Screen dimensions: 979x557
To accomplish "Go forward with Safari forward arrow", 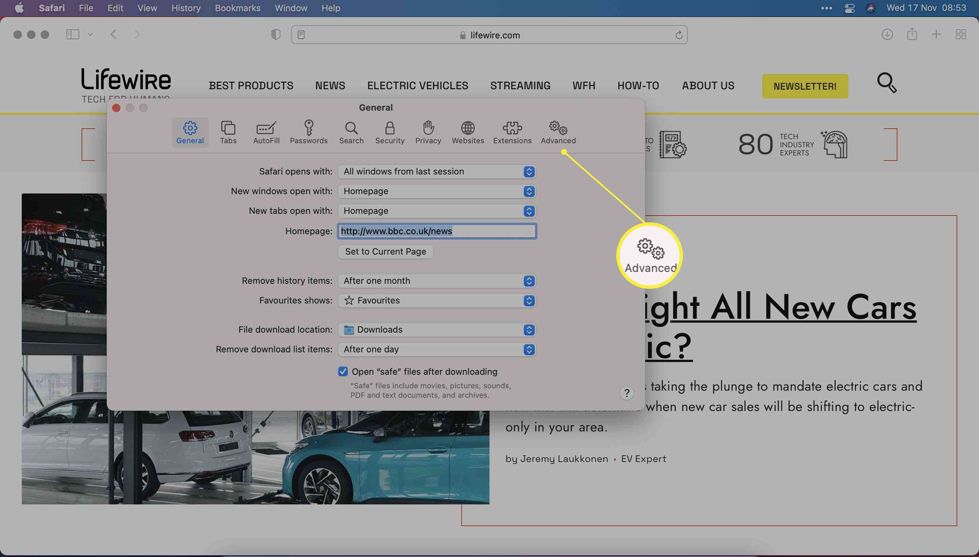I will click(137, 34).
